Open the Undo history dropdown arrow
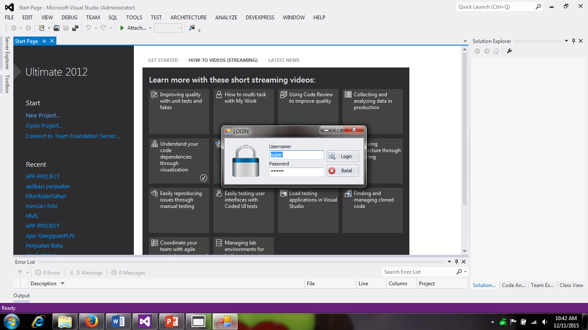The height and width of the screenshot is (330, 588). pyautogui.click(x=95, y=28)
